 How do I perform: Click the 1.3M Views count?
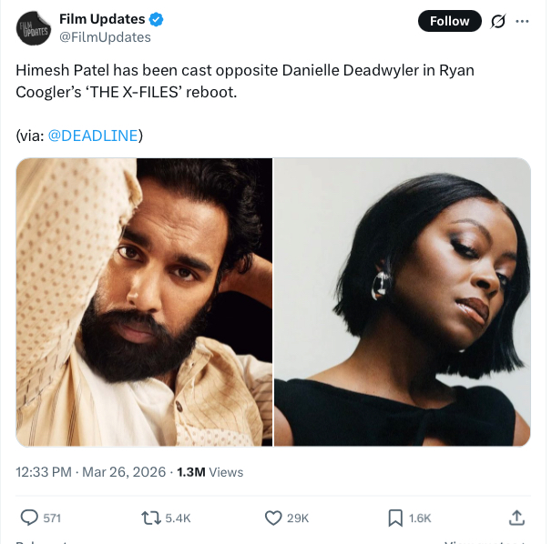[210, 472]
